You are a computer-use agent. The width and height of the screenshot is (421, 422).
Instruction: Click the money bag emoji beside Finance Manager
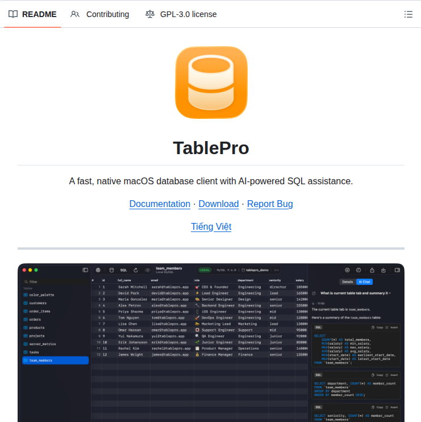[x=197, y=355]
